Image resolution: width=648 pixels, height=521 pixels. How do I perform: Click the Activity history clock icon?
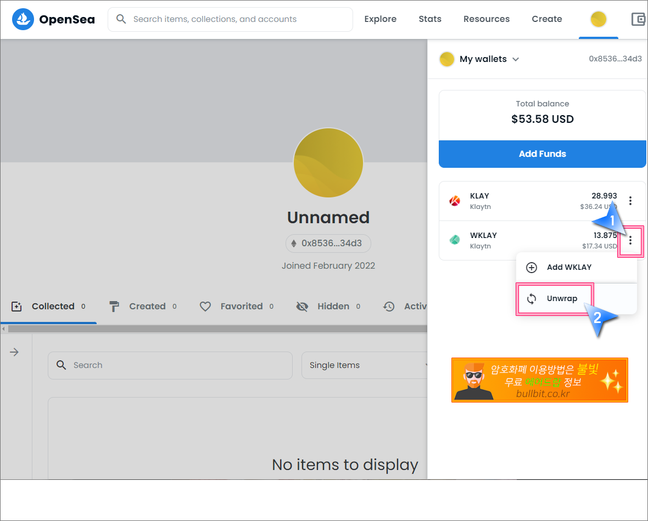pyautogui.click(x=388, y=307)
